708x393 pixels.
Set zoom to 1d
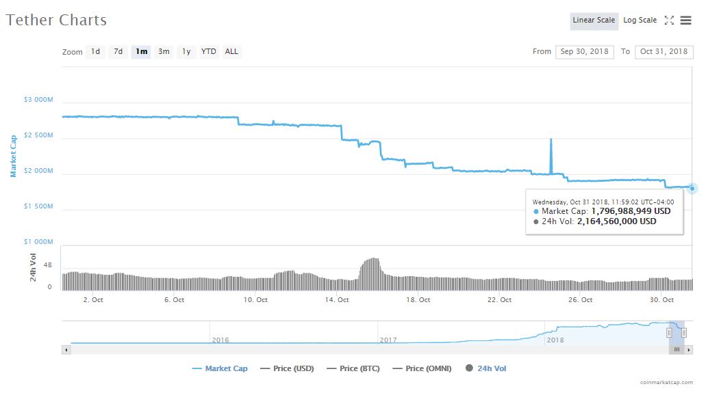tap(95, 51)
